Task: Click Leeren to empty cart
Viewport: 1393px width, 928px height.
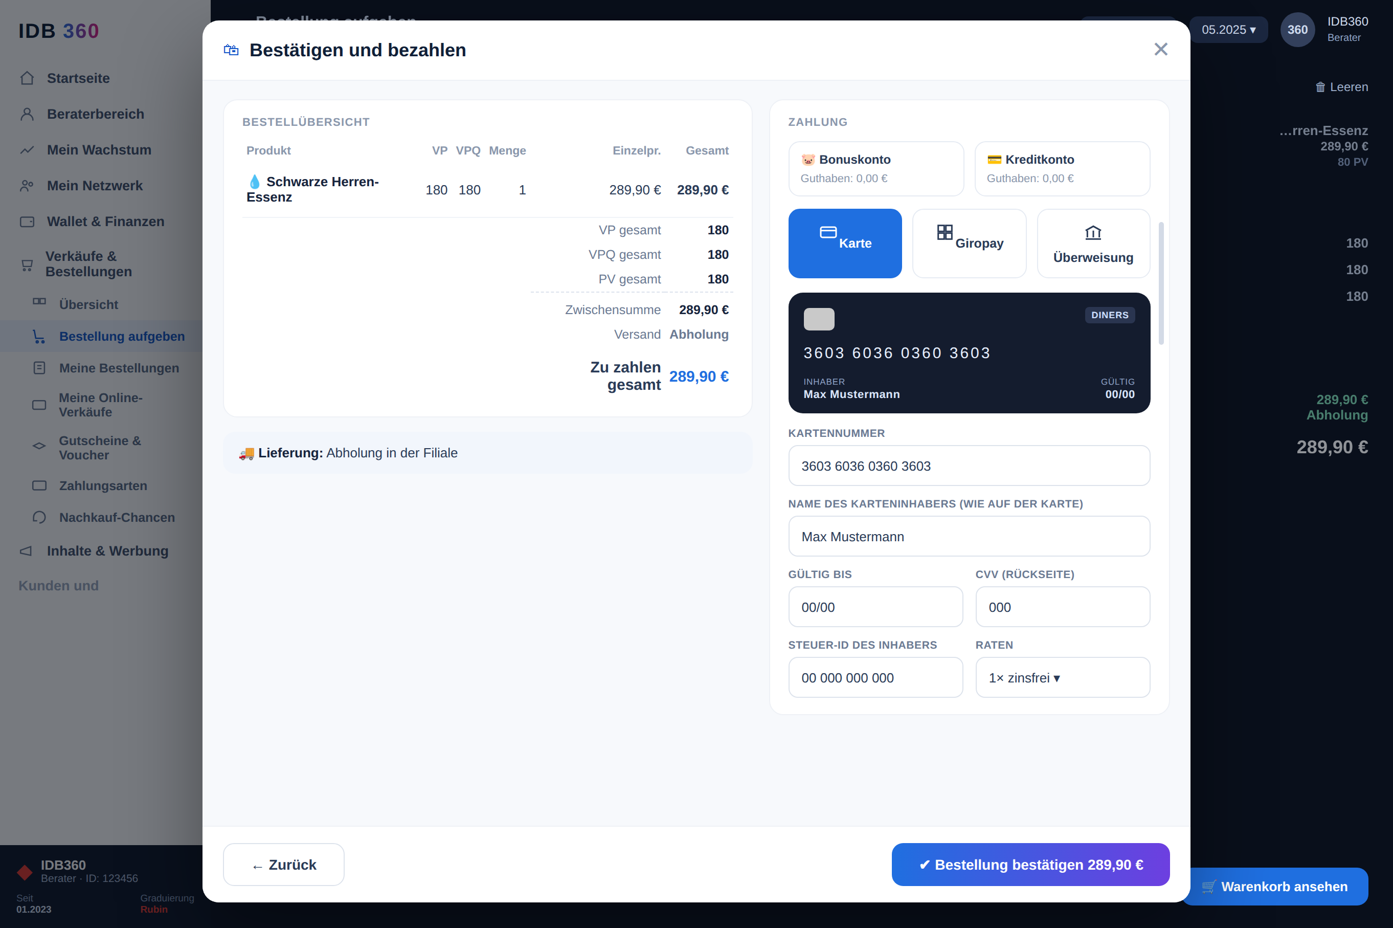Action: coord(1341,87)
